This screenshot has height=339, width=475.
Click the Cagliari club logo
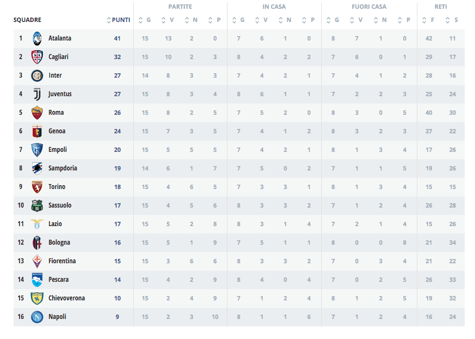coord(37,57)
